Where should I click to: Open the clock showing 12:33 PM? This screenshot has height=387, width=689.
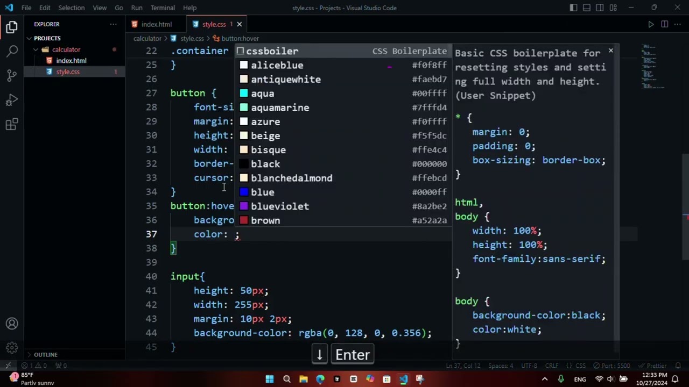coord(653,379)
